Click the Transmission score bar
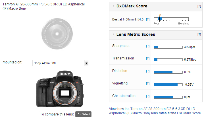The width and height of the screenshot is (204, 120). pos(168,60)
